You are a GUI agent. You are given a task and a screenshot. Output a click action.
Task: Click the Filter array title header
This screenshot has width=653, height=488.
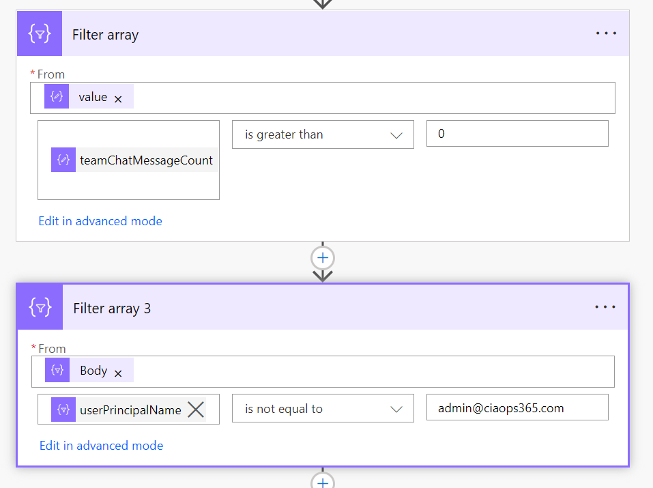point(105,35)
